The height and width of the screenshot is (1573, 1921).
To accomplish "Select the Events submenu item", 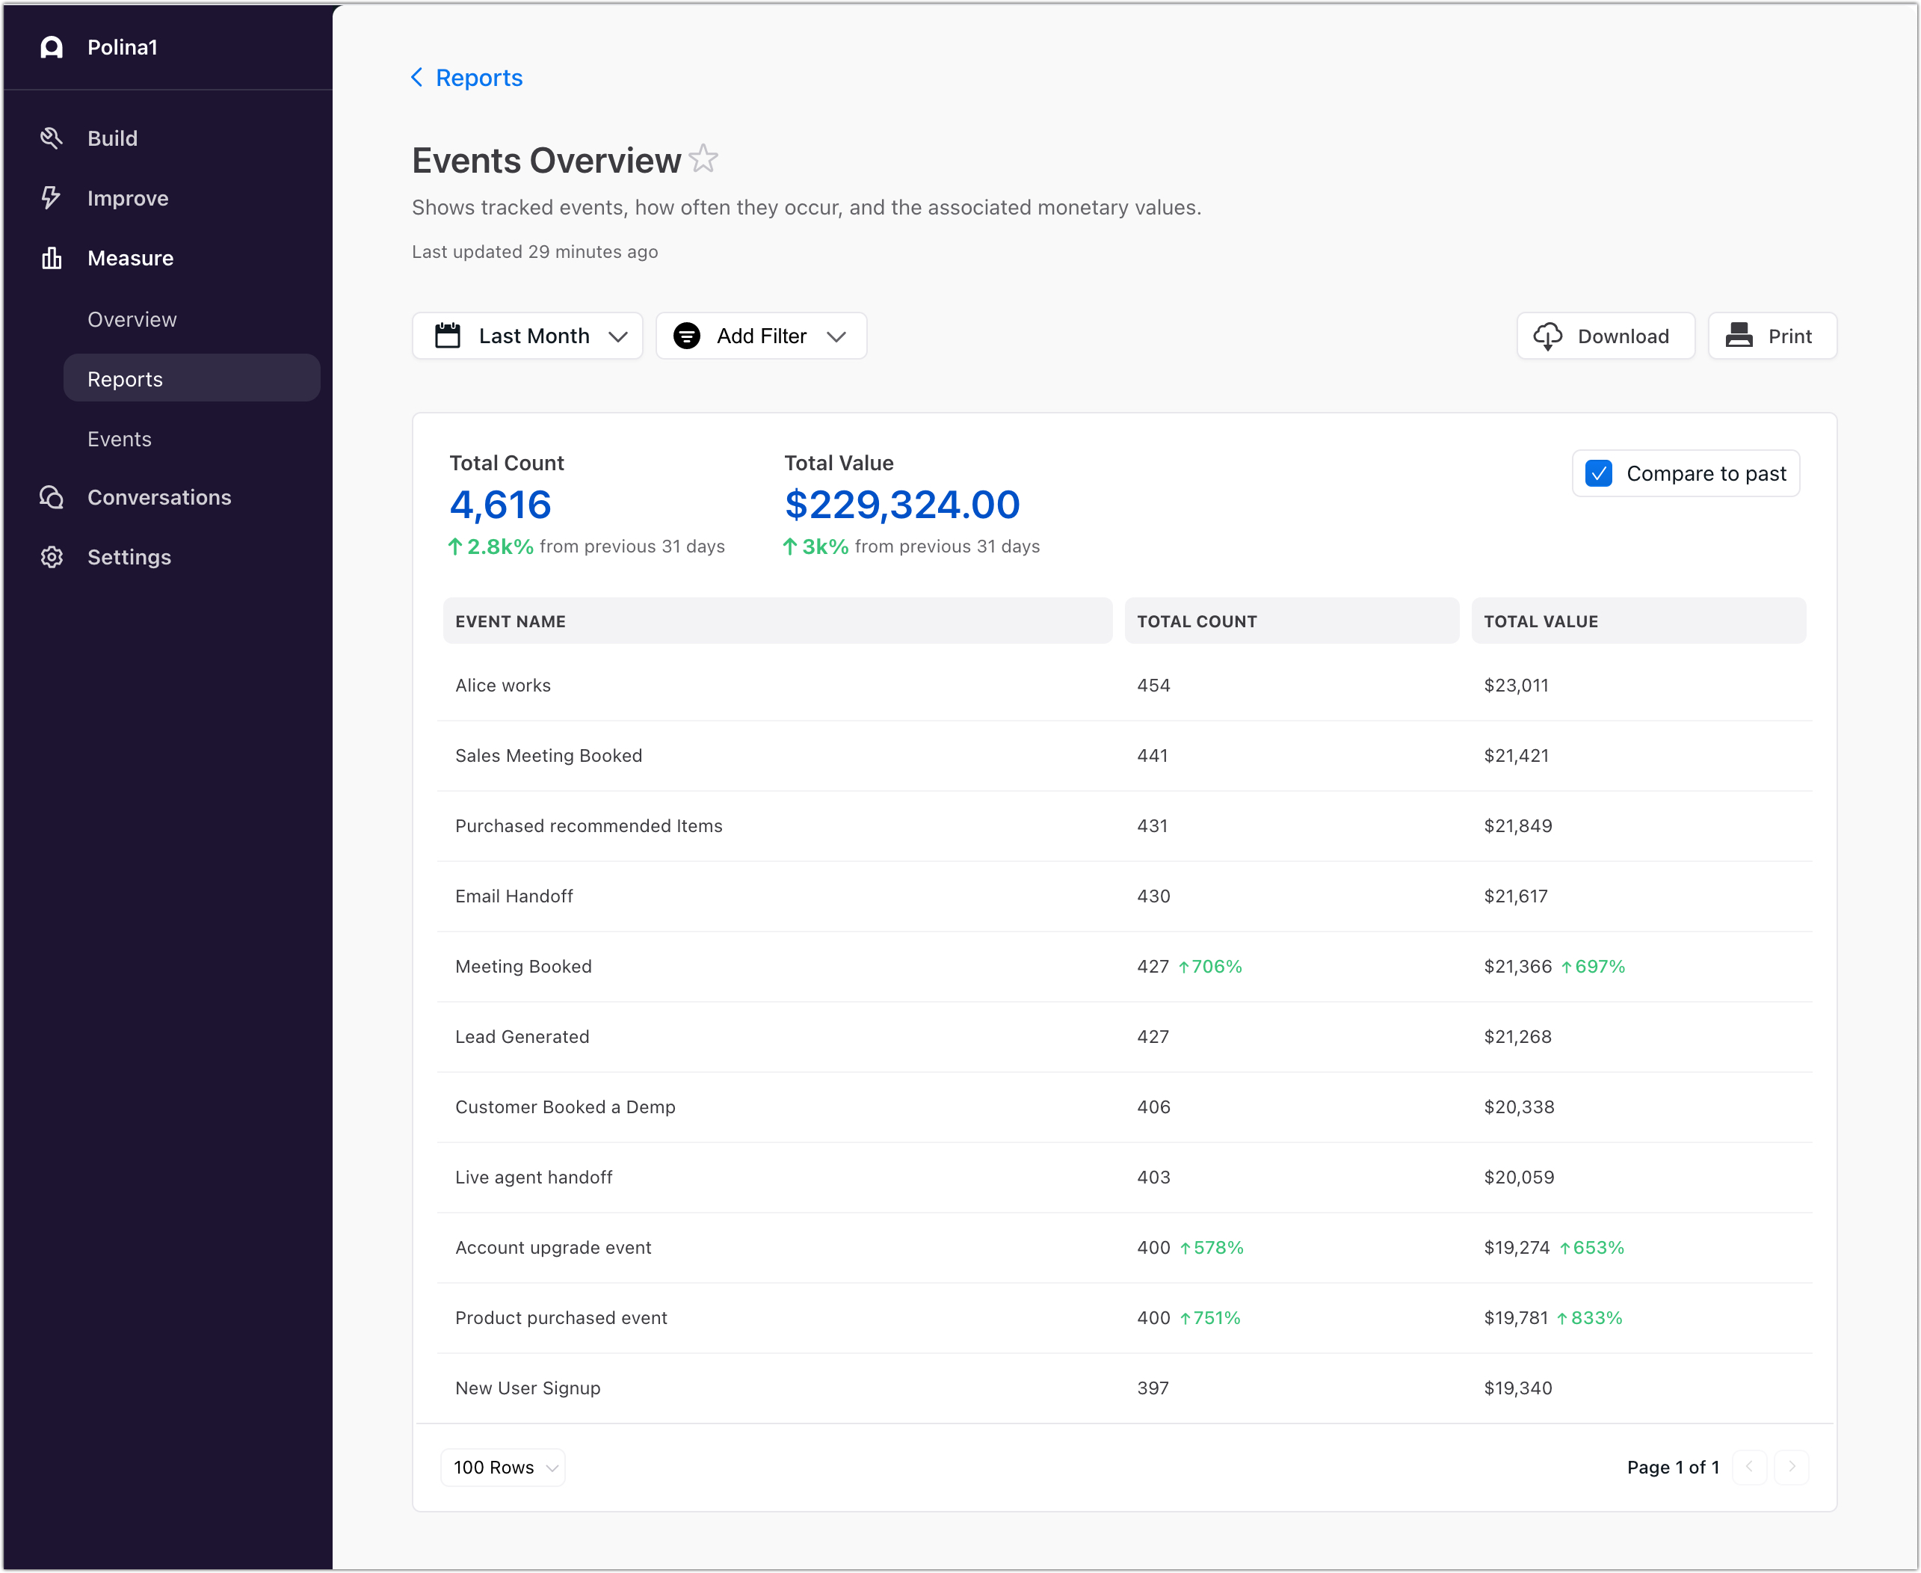I will 120,440.
